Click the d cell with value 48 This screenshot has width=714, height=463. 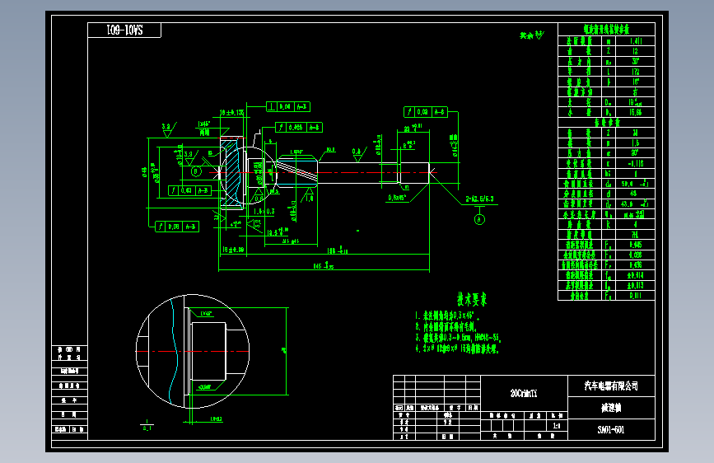633,194
